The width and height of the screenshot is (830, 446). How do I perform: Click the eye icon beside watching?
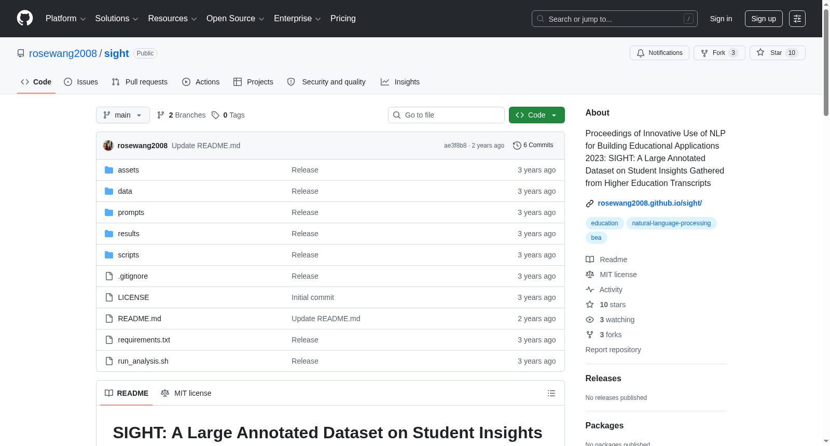[590, 320]
